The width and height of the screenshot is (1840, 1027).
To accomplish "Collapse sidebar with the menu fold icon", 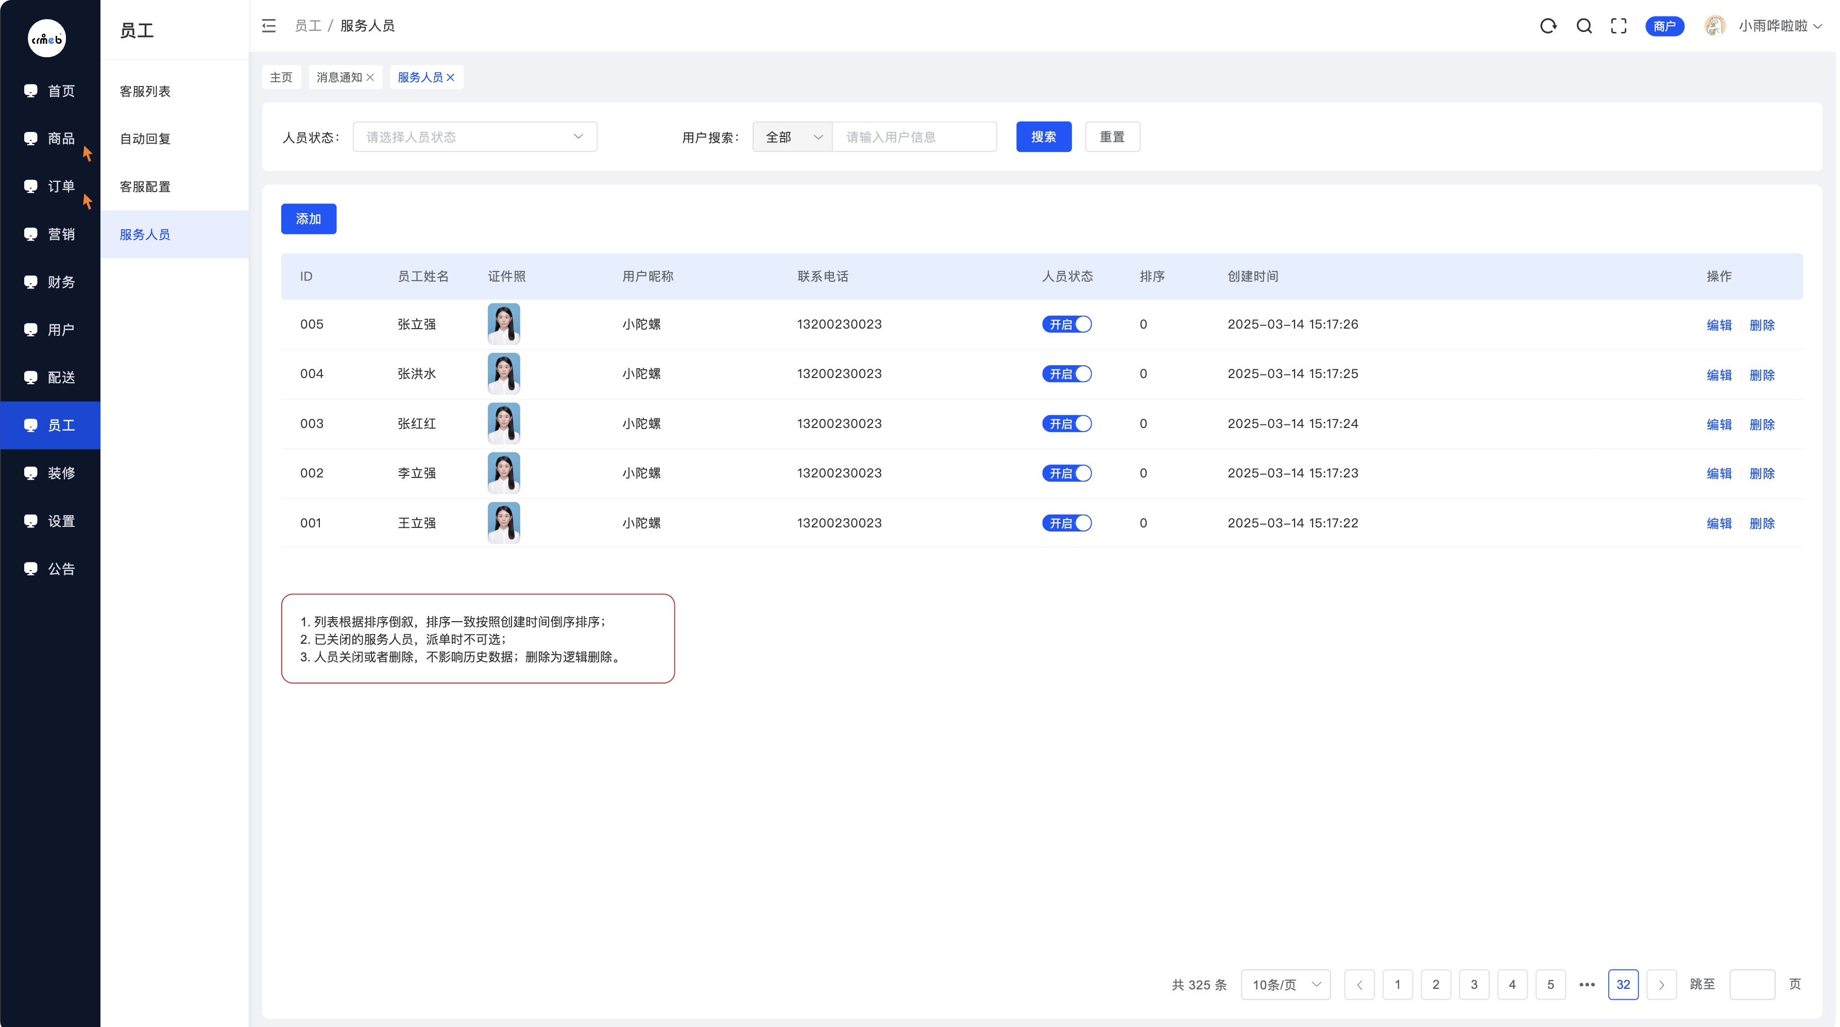I will click(268, 26).
